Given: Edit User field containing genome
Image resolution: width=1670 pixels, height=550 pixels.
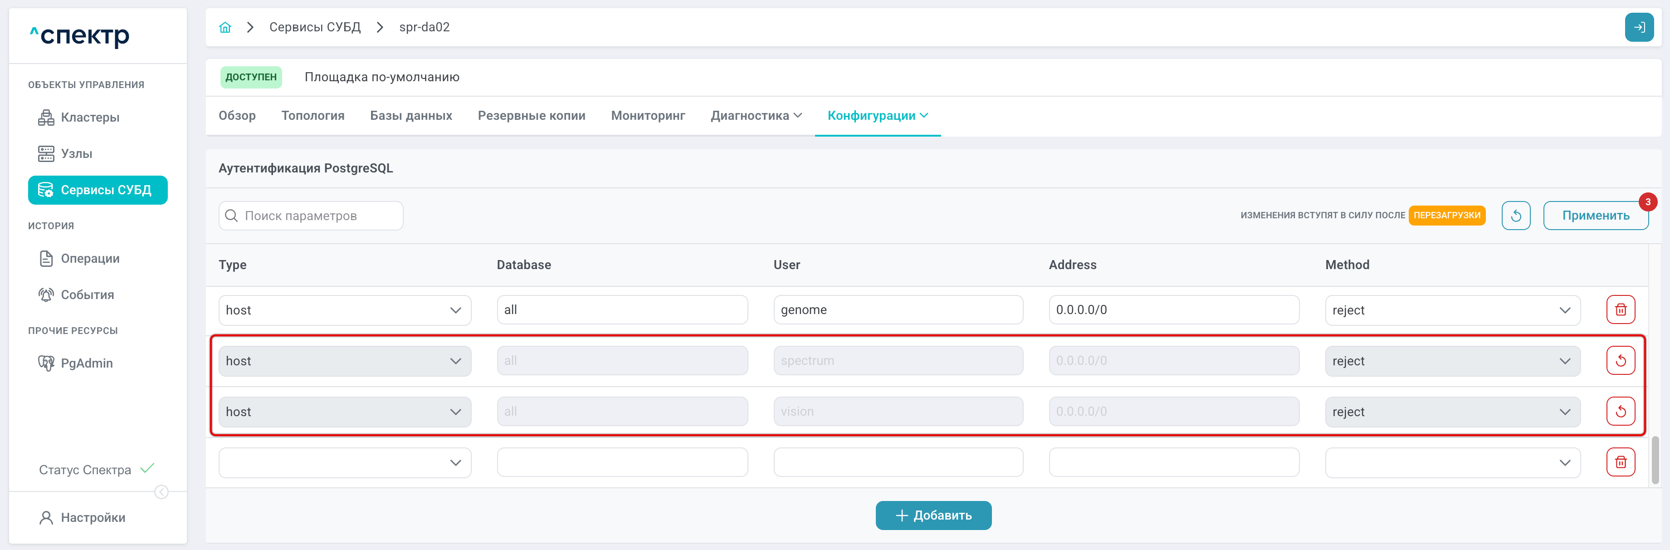Looking at the screenshot, I should pos(898,310).
